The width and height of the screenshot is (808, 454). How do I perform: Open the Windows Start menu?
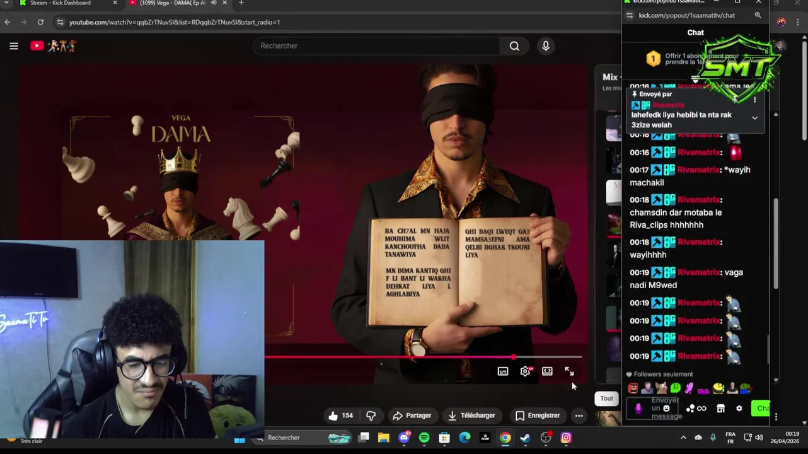tap(240, 438)
